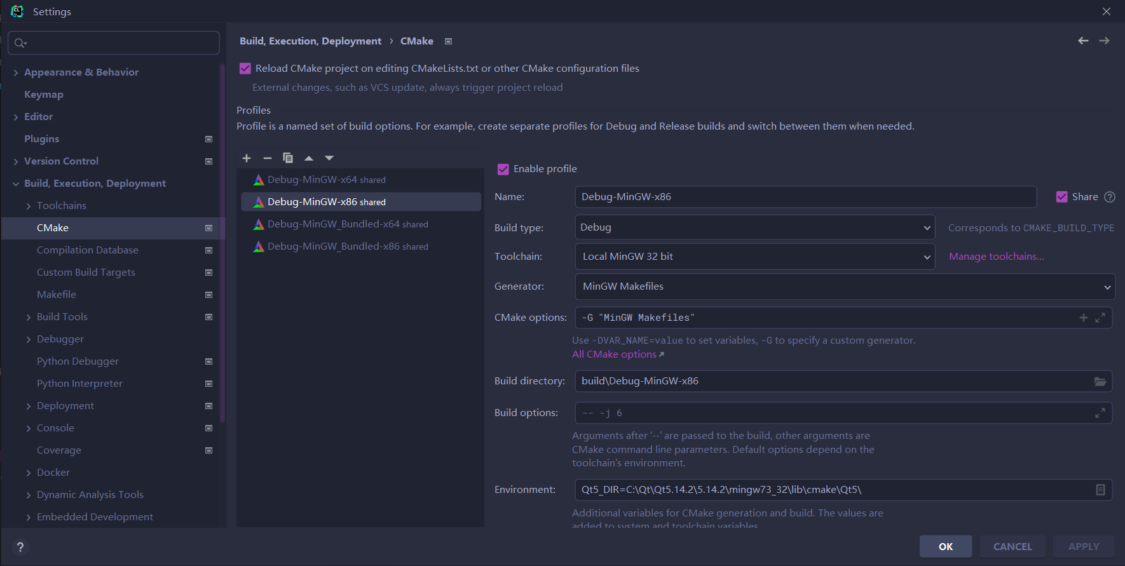Expand the Build Tools node
The height and width of the screenshot is (566, 1125).
29,318
